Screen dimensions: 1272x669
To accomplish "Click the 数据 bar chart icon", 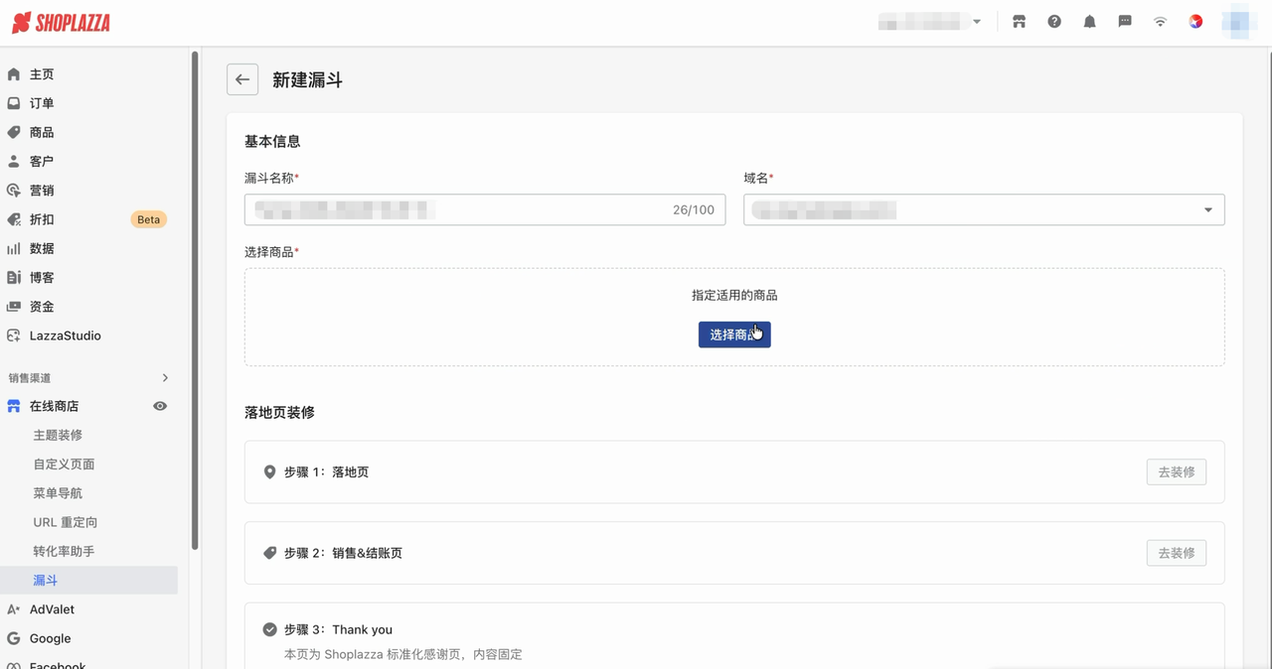I will (x=14, y=248).
